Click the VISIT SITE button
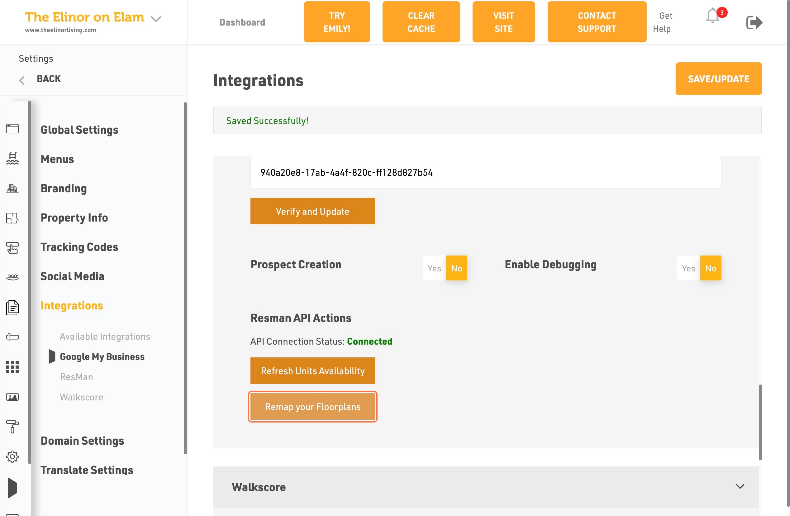790x516 pixels. point(504,22)
